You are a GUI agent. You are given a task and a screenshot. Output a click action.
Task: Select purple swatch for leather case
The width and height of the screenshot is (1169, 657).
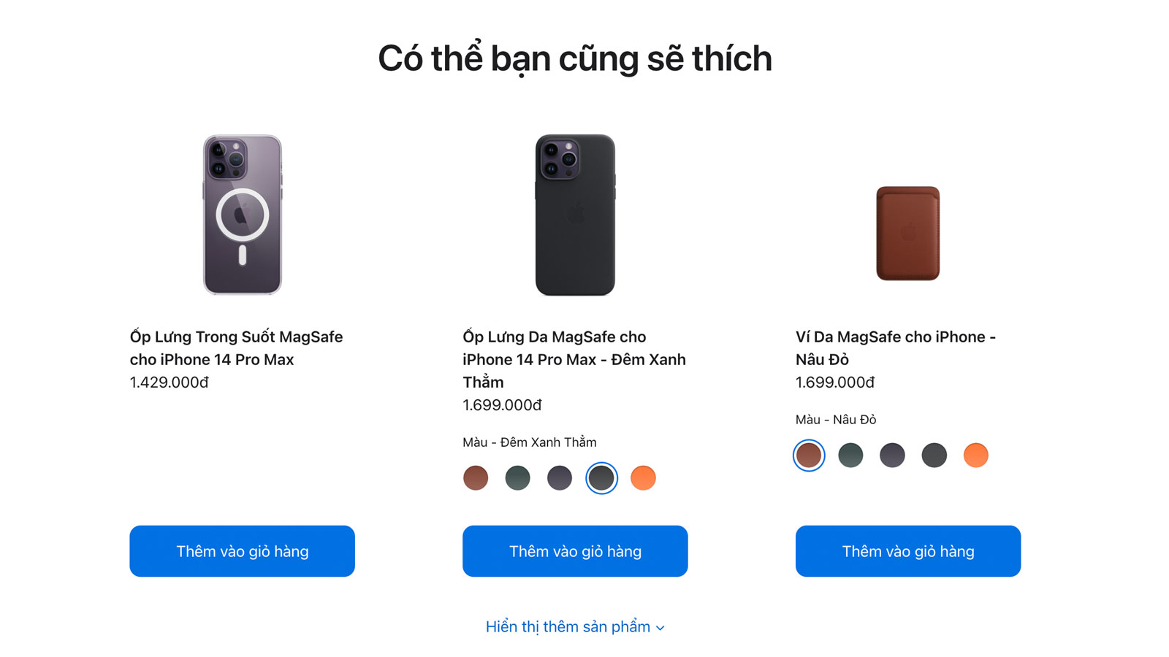point(560,478)
